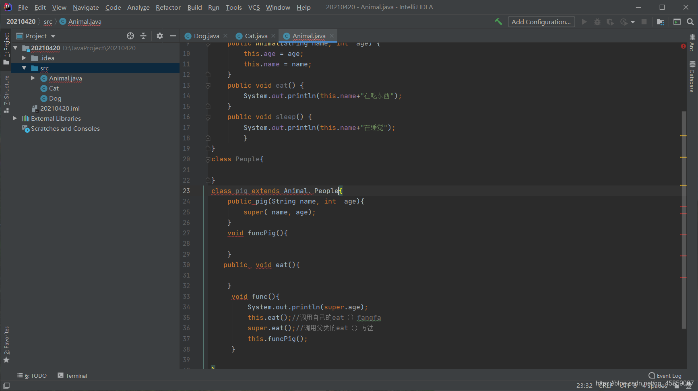The image size is (698, 391).
Task: Open the Terminal tool window
Action: coord(72,376)
